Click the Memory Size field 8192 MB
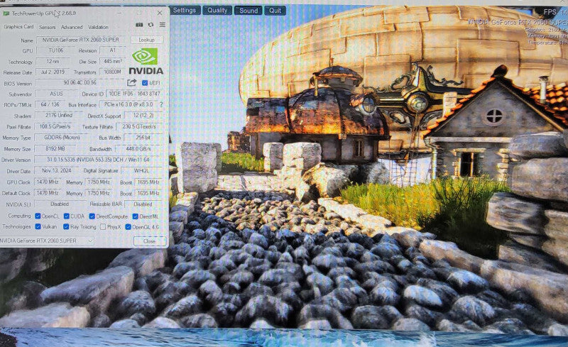The width and height of the screenshot is (568, 347). [55, 148]
